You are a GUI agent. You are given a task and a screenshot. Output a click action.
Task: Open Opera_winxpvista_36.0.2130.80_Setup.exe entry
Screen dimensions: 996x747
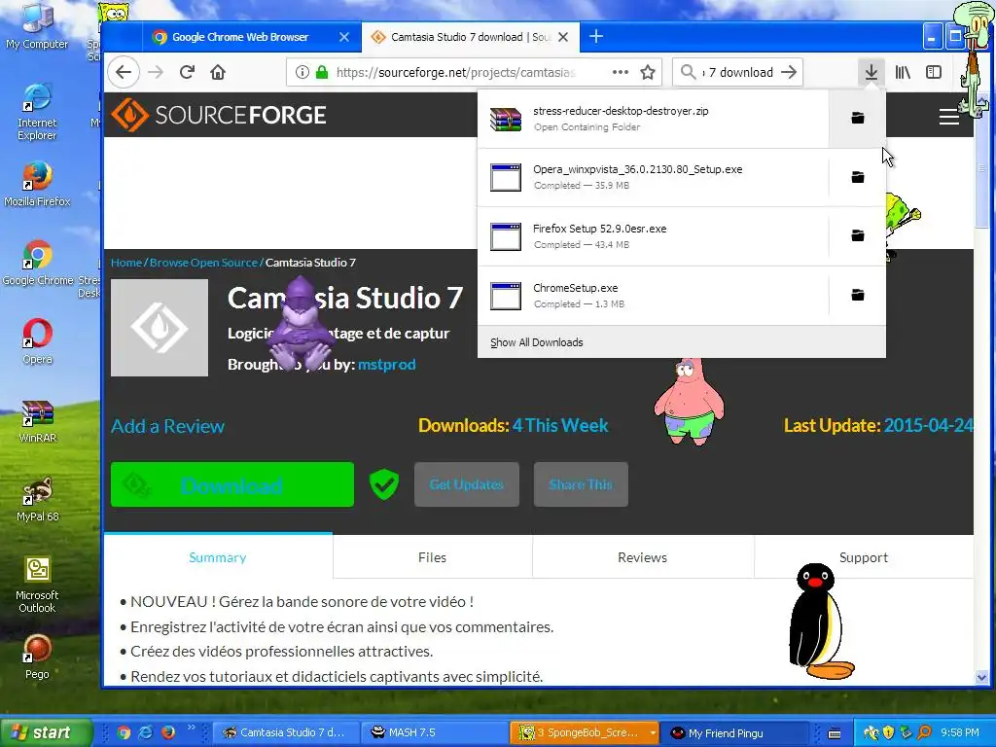[653, 177]
